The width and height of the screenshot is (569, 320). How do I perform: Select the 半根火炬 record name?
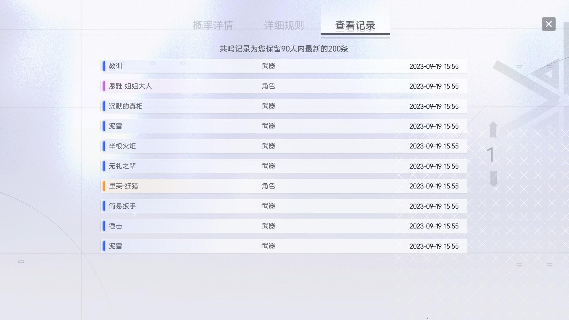pos(122,146)
